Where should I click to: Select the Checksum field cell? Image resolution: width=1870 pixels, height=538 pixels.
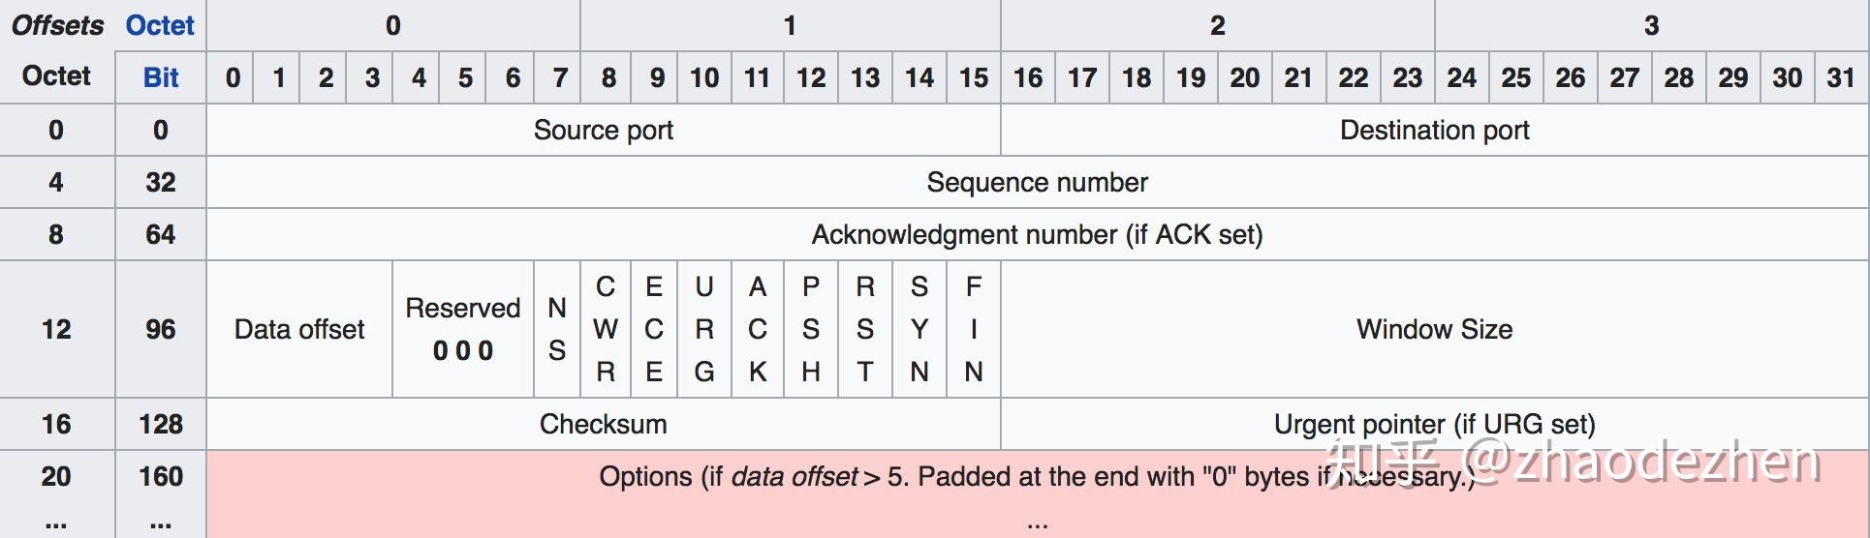(603, 425)
